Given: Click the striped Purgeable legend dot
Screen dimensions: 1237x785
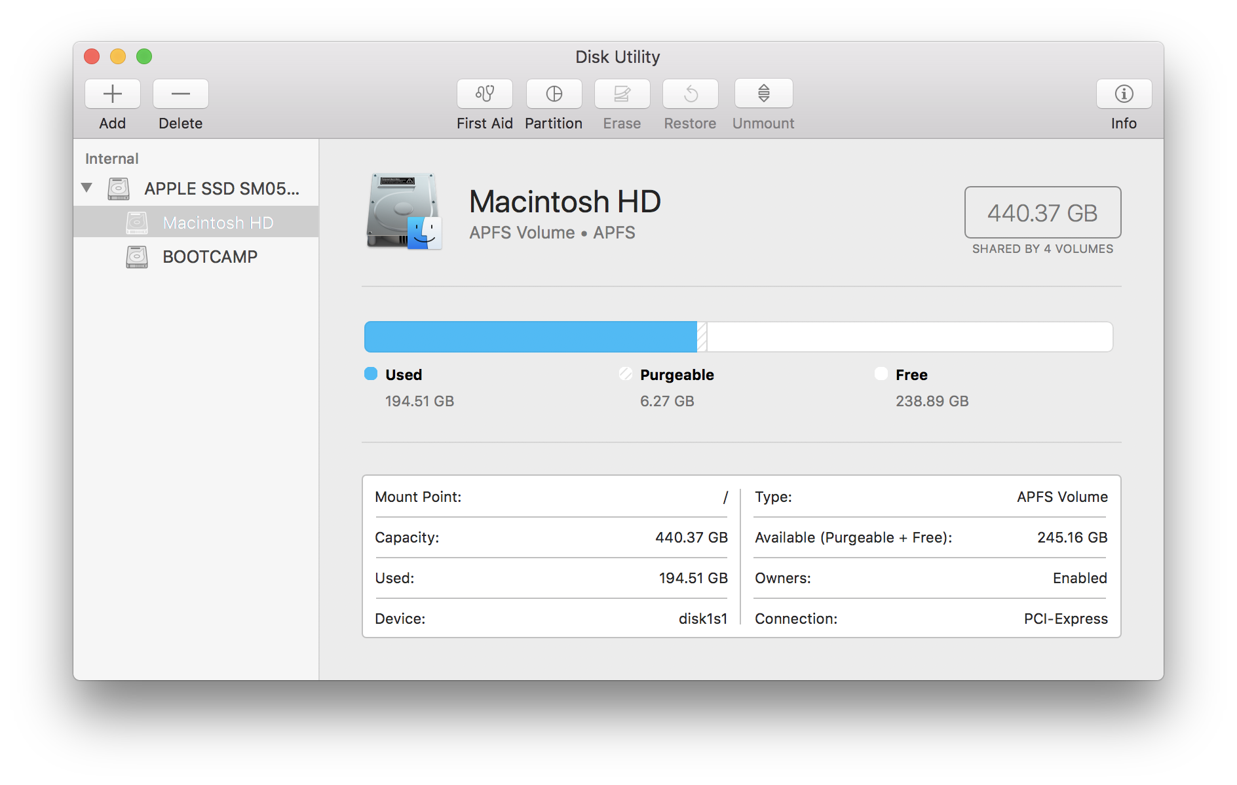Looking at the screenshot, I should pos(626,373).
